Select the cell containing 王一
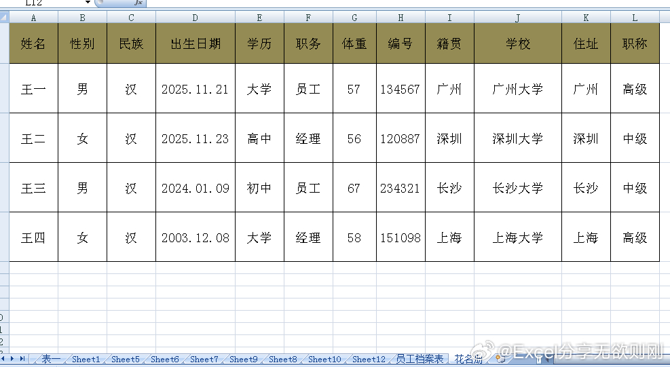 pos(33,88)
